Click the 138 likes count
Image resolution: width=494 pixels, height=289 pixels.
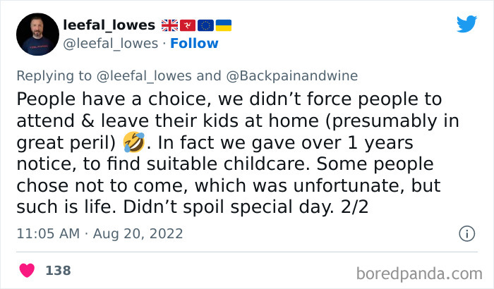click(58, 270)
